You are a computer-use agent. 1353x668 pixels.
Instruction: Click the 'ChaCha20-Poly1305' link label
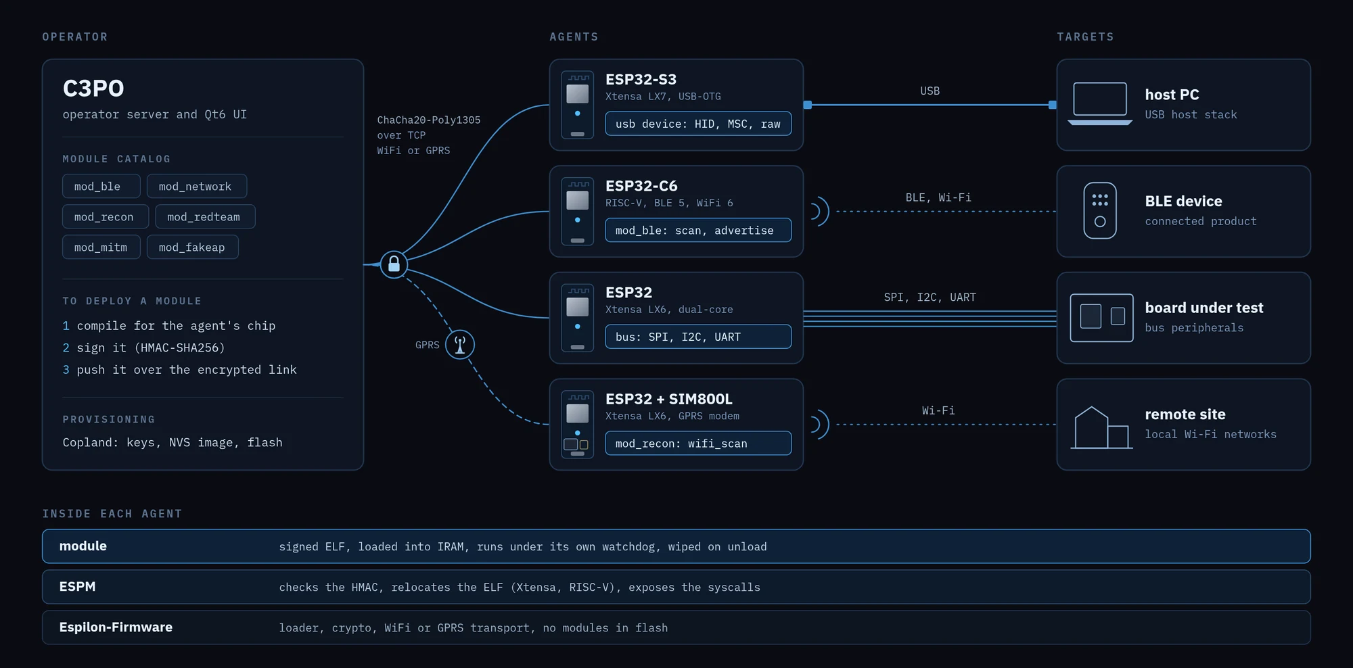(429, 120)
